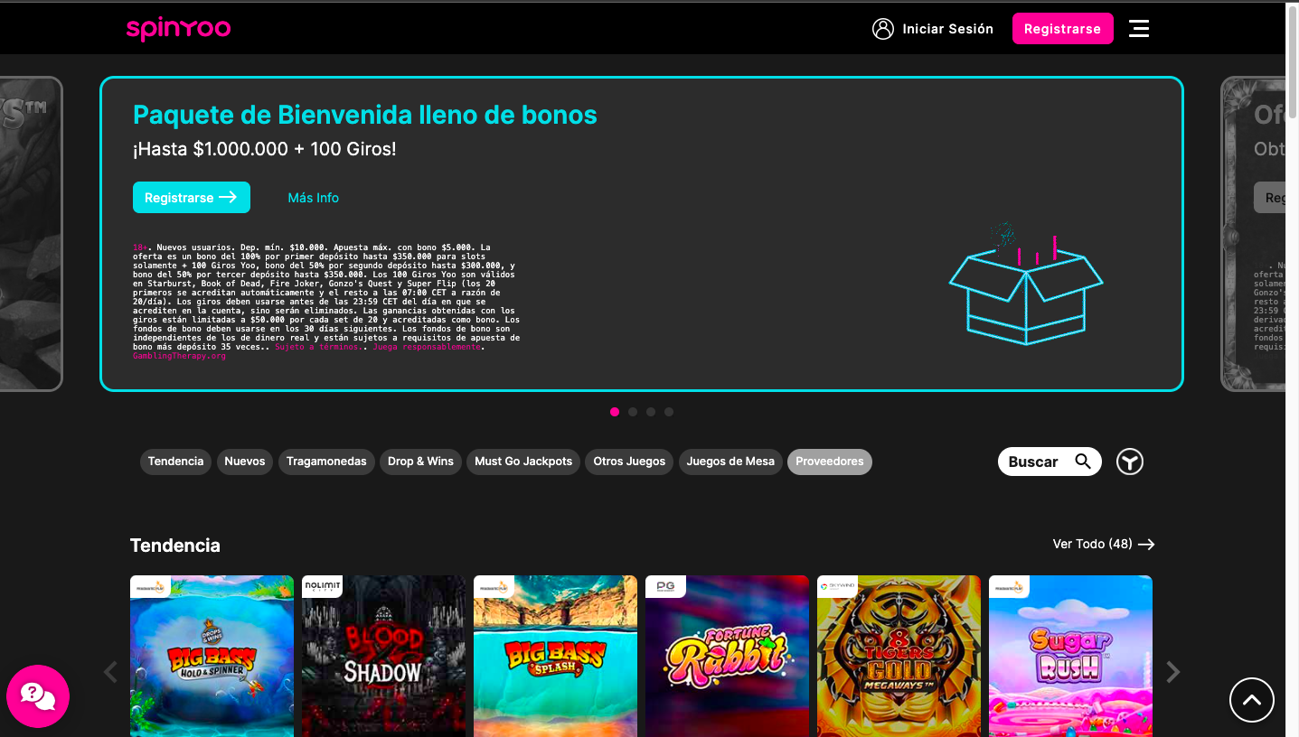Select the Proveedores tab
The image size is (1299, 737).
pos(830,462)
